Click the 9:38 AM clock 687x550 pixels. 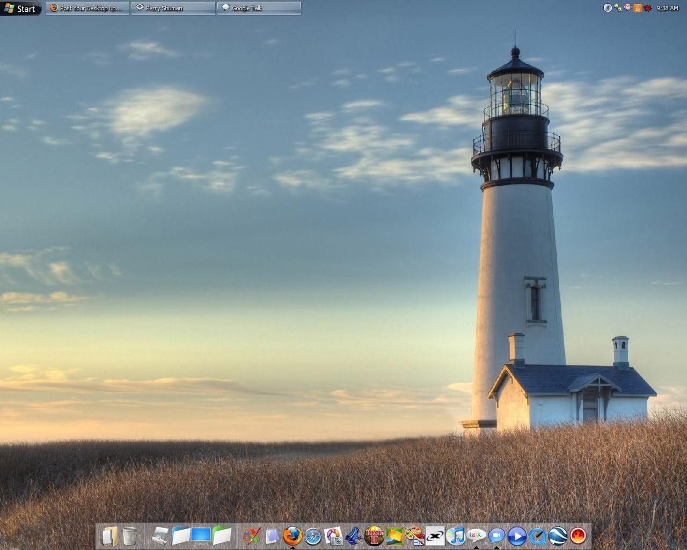[667, 8]
